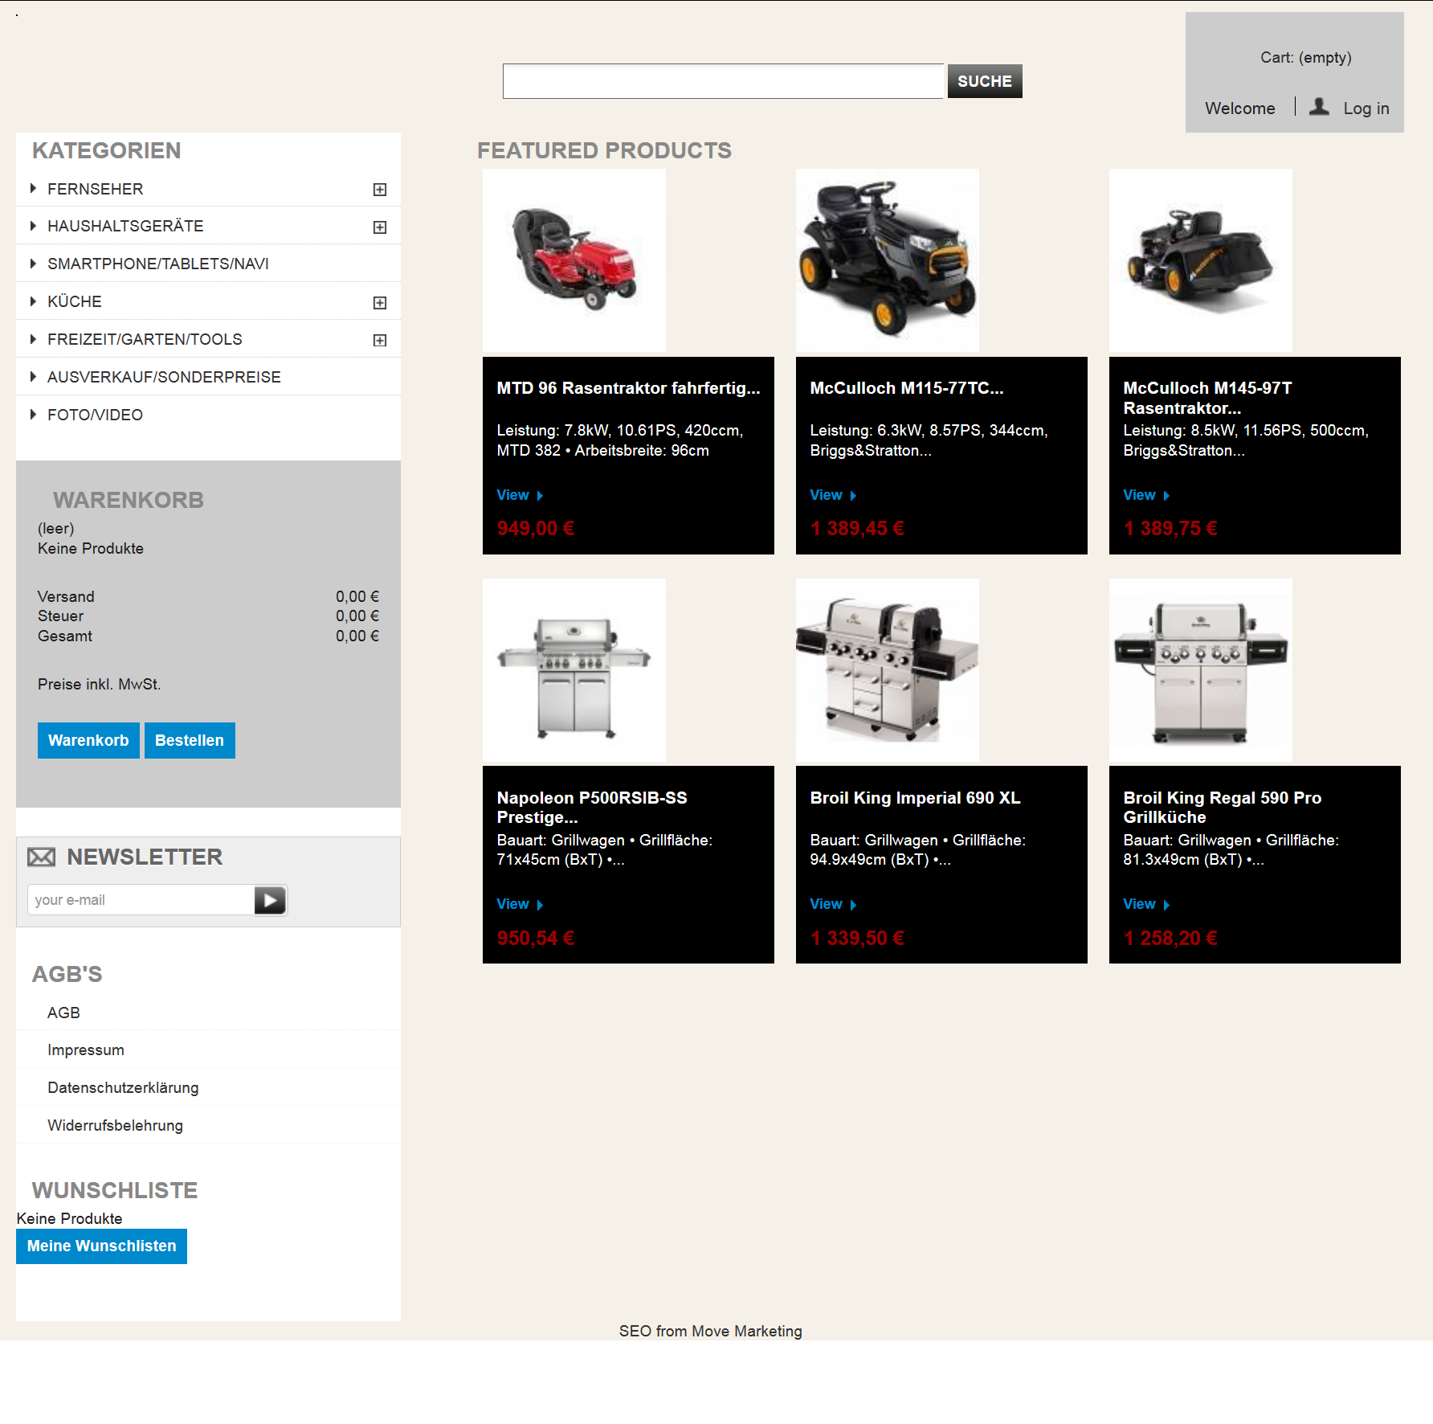
Task: Click View under Broil King Regal 590 Pro
Action: [1146, 904]
